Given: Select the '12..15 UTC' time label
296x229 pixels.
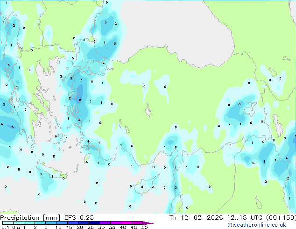Looking at the screenshot, I should point(245,218).
